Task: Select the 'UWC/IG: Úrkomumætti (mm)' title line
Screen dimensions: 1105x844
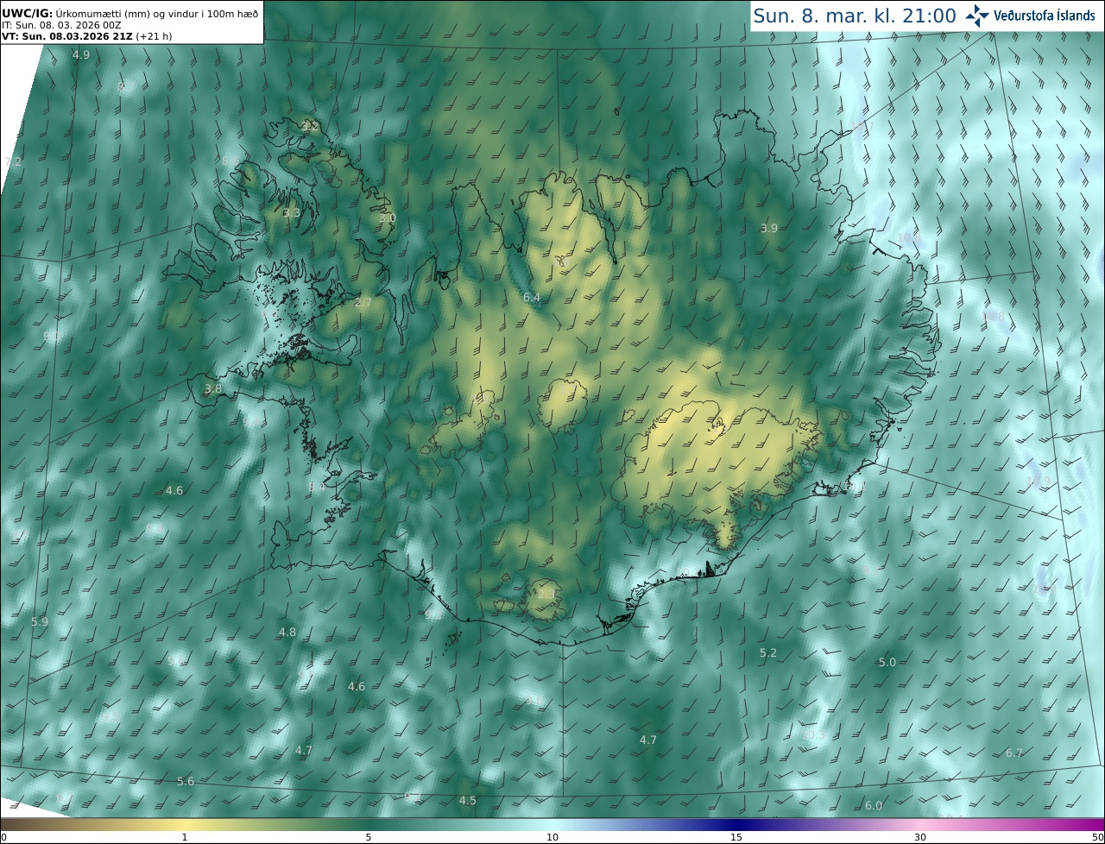Action: [x=130, y=12]
